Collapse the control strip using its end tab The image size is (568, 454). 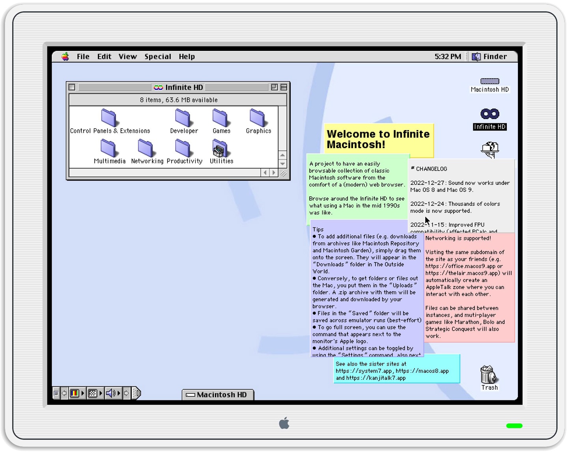[136, 393]
